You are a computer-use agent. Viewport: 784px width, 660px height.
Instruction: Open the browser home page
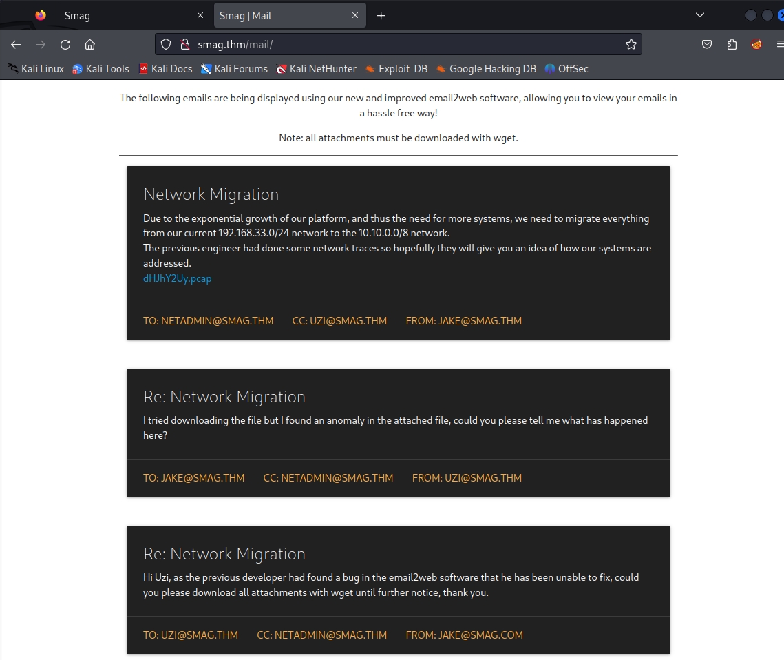[x=89, y=45]
